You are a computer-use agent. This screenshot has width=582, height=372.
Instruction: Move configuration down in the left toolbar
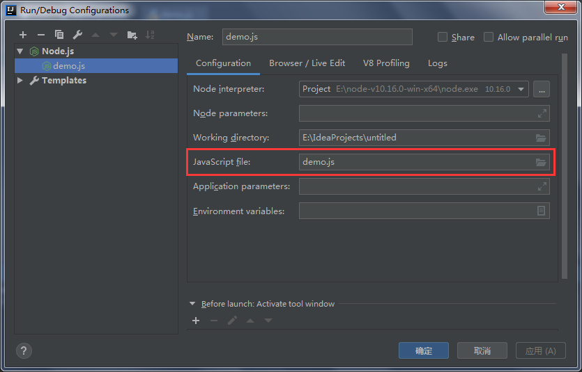coord(114,35)
